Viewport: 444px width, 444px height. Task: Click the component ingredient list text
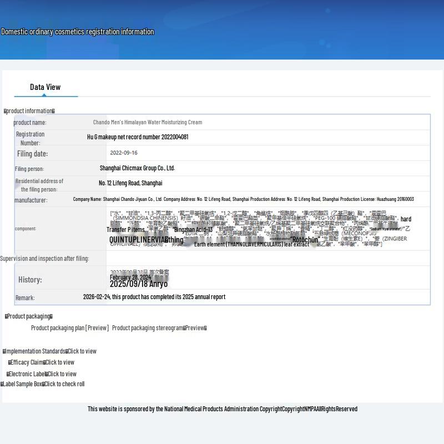coord(259,229)
